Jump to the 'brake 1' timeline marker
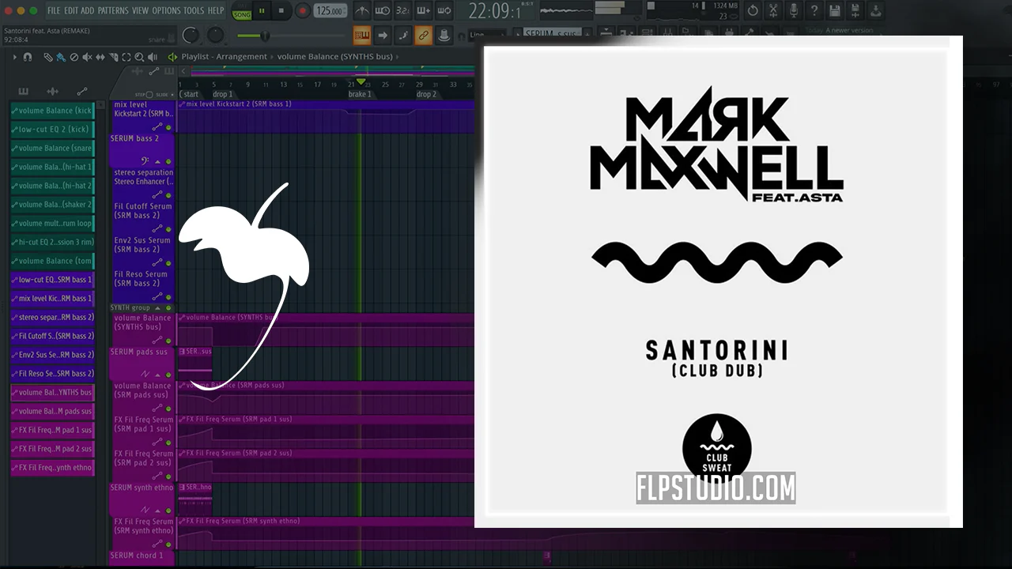 click(359, 95)
